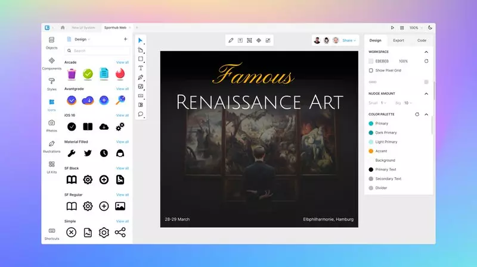Reset the color palette refresh icon
Viewport: 477px width, 267px height.
point(417,114)
